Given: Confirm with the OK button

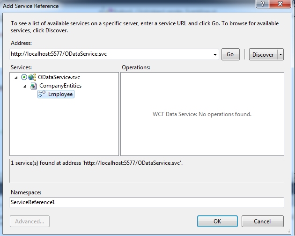Looking at the screenshot, I should click(217, 221).
